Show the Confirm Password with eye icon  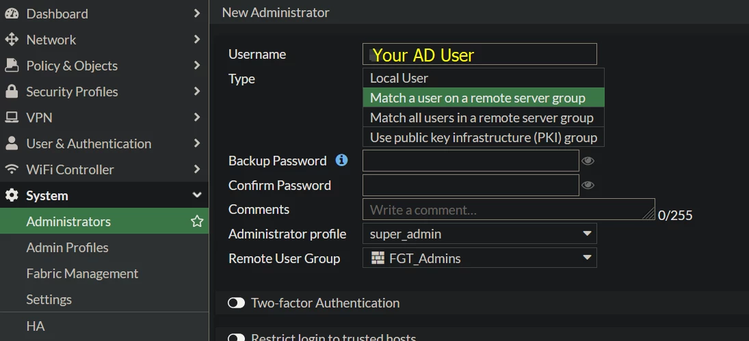point(588,185)
